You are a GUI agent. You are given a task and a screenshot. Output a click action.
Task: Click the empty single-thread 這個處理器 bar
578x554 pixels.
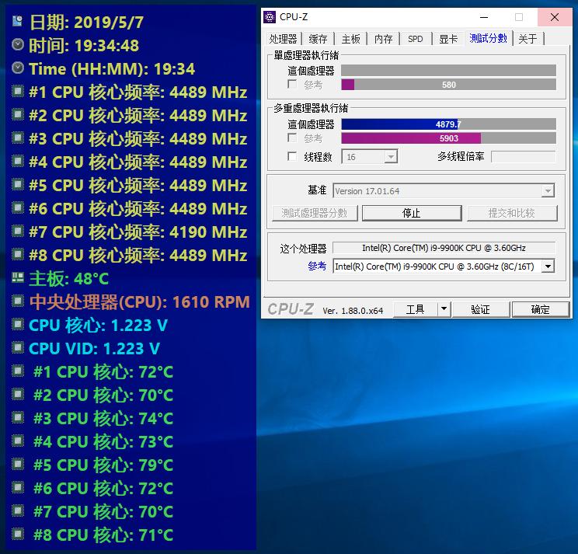(x=448, y=70)
